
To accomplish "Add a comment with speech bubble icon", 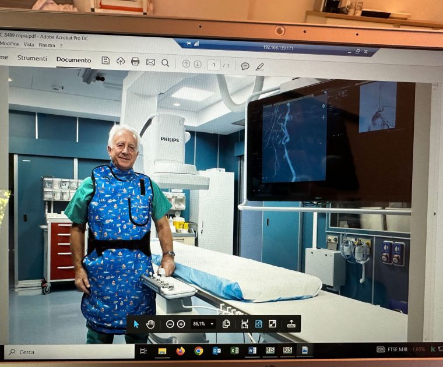I will [x=245, y=66].
